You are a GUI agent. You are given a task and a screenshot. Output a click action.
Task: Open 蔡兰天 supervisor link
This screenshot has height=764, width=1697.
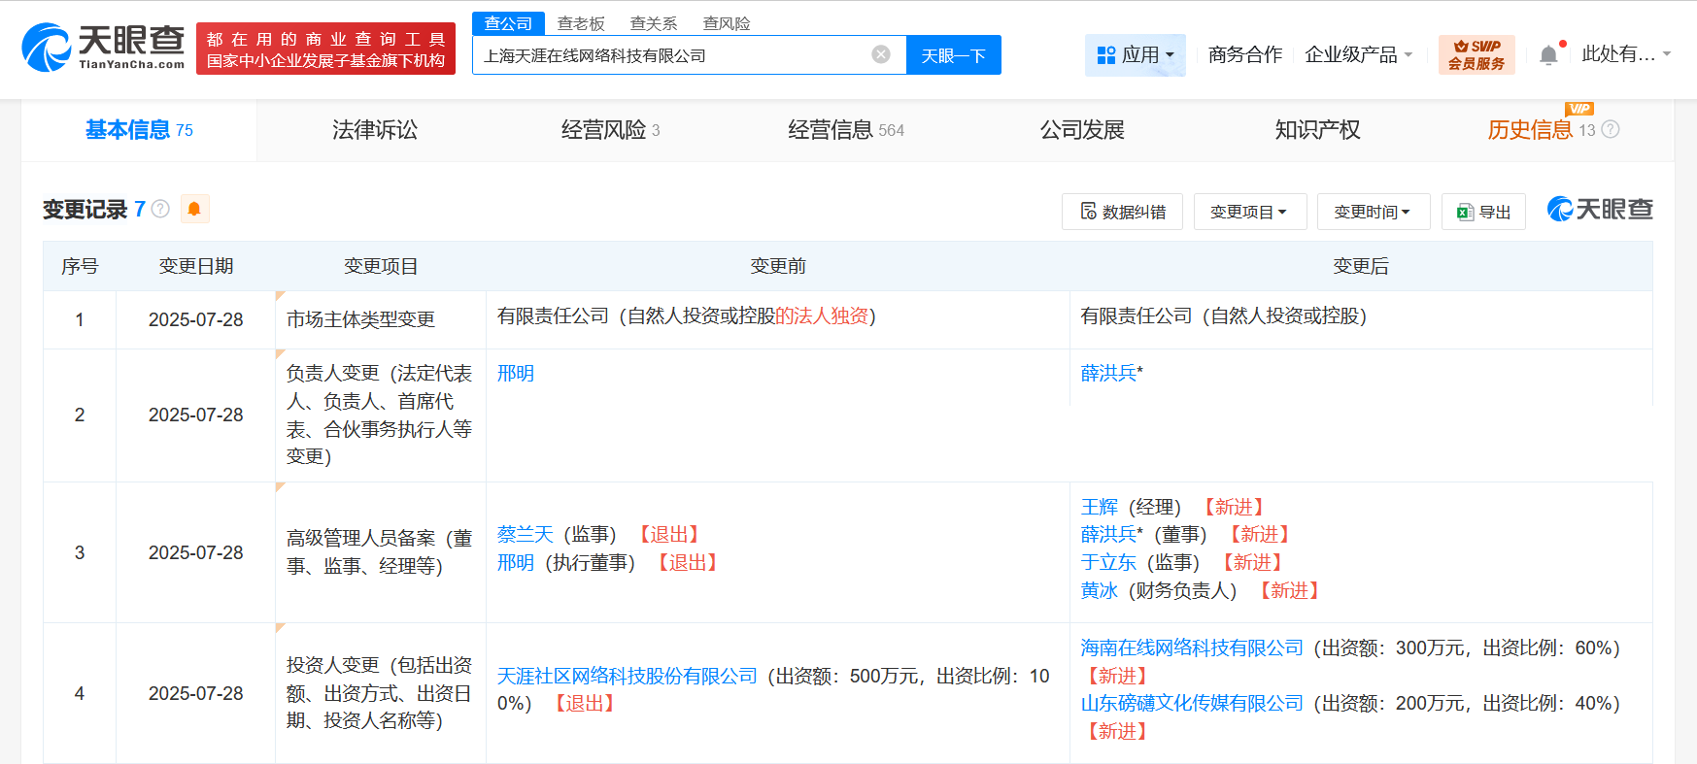(526, 535)
